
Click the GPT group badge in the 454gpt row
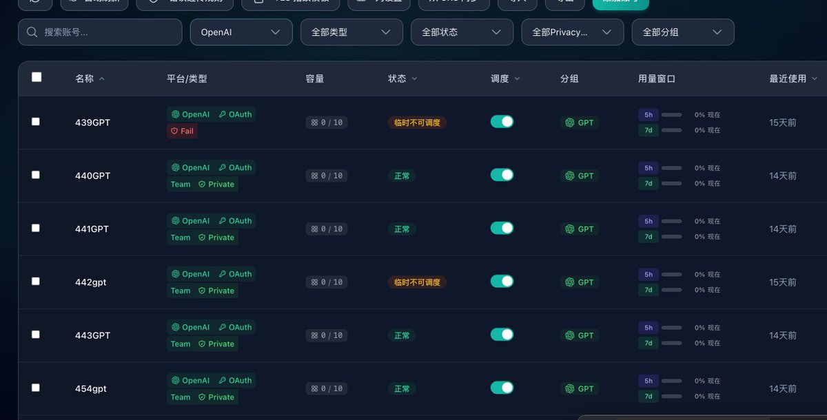coord(579,389)
